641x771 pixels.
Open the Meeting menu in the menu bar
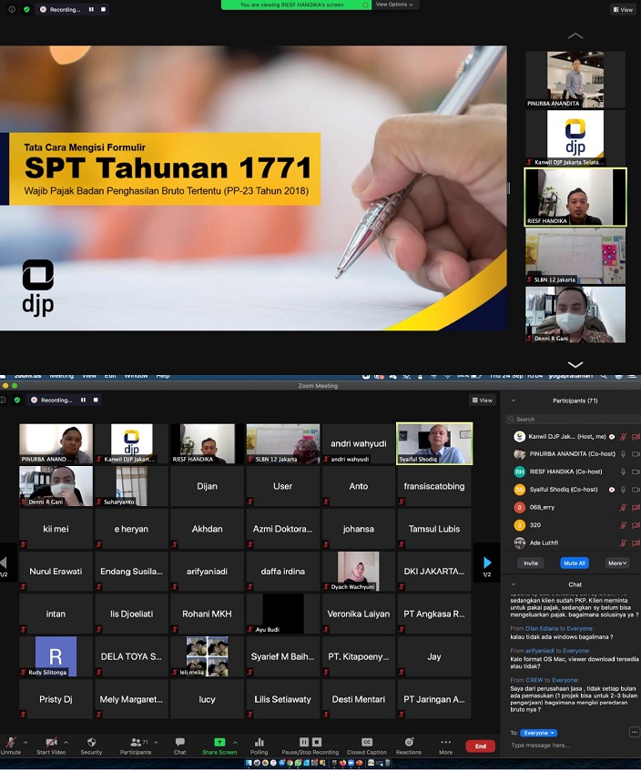pos(62,376)
